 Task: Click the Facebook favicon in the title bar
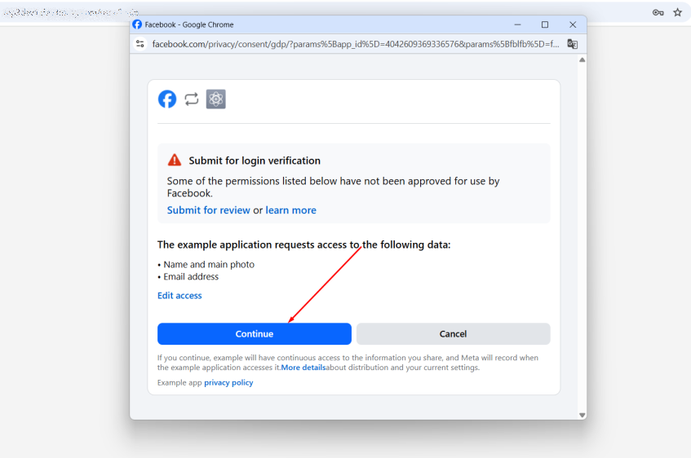click(x=137, y=24)
